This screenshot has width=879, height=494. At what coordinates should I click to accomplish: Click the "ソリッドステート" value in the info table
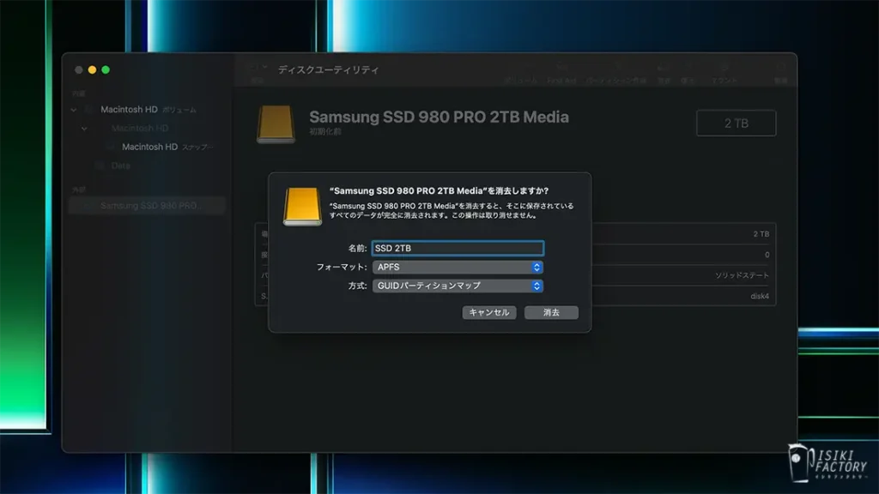pyautogui.click(x=742, y=275)
